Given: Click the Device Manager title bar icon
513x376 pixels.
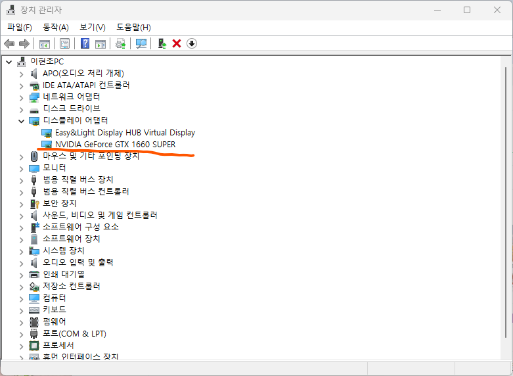Looking at the screenshot, I should pyautogui.click(x=11, y=10).
